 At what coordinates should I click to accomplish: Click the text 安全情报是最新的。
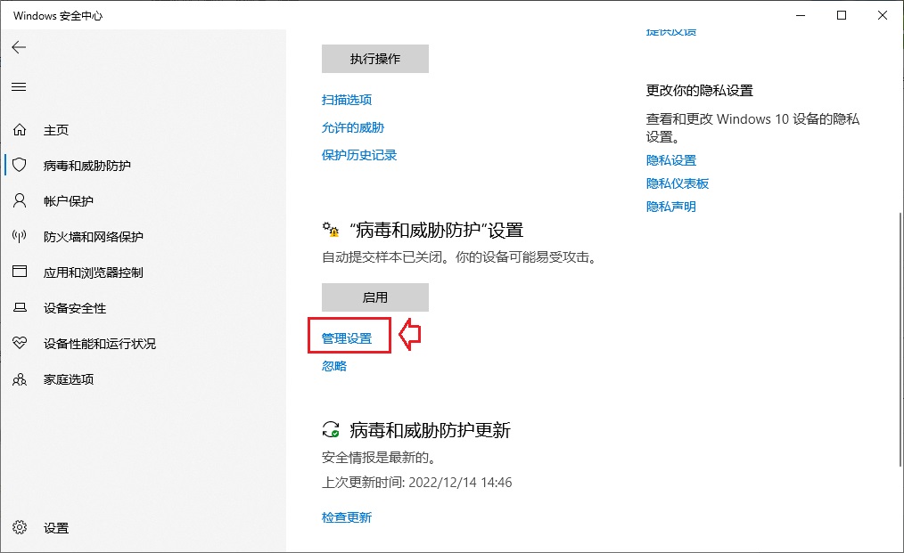click(379, 458)
